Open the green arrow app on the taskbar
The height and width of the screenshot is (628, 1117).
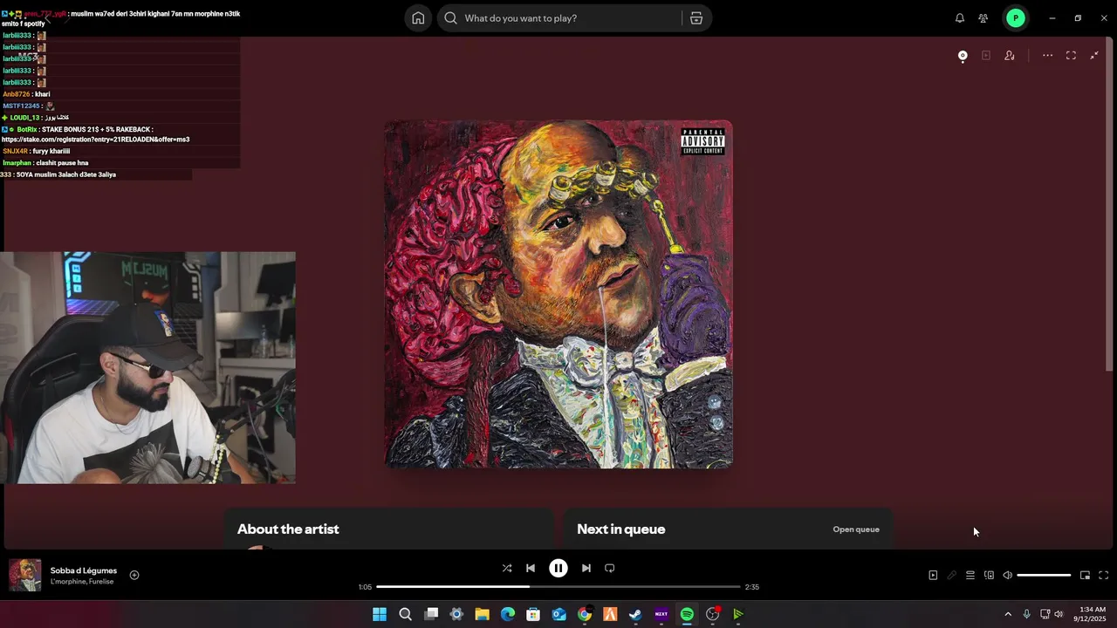coord(738,614)
